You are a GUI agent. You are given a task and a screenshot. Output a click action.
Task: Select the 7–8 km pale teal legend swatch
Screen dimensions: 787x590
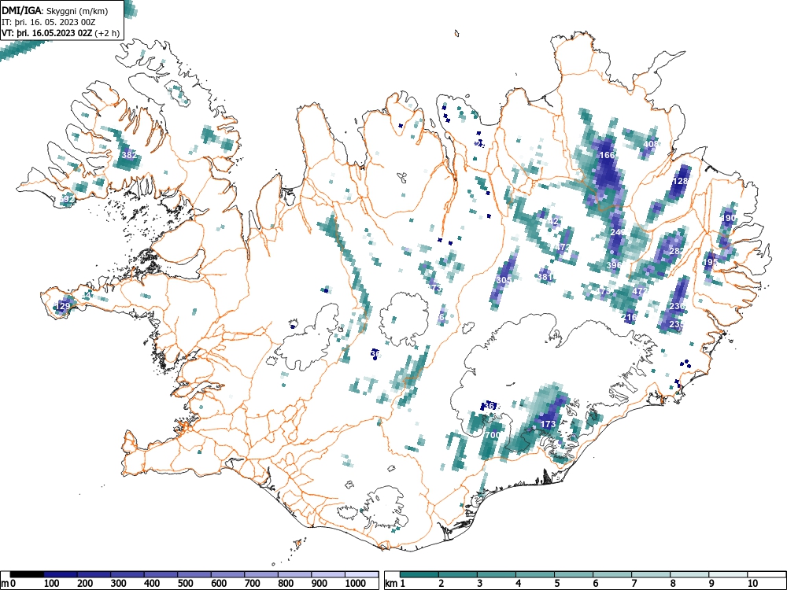click(x=651, y=574)
